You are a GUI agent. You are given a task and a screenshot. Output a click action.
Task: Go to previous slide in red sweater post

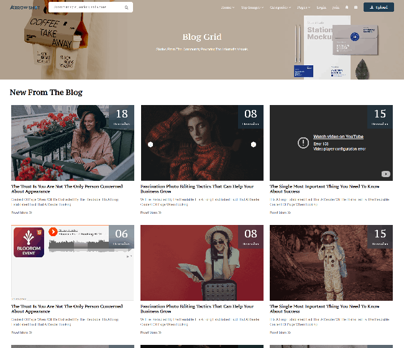150,144
